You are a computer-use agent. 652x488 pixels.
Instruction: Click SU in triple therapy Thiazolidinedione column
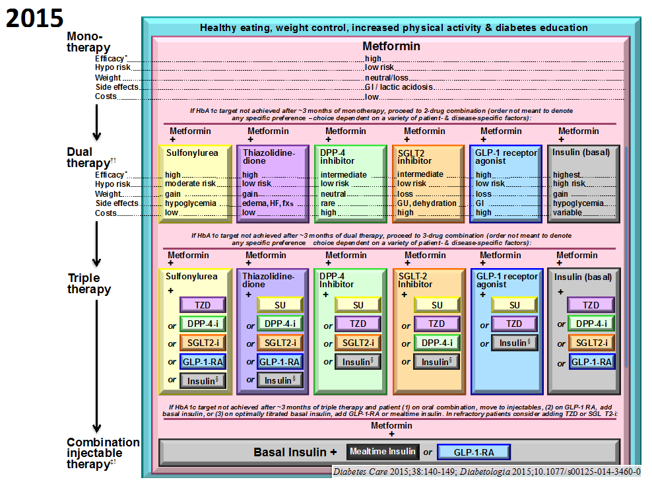(280, 304)
